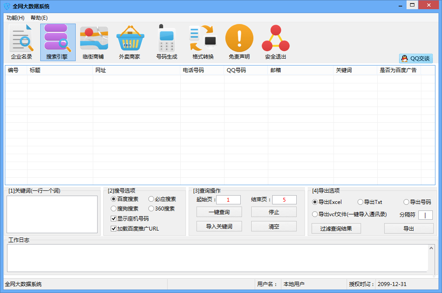Open the 功能(H) menu

[15, 18]
